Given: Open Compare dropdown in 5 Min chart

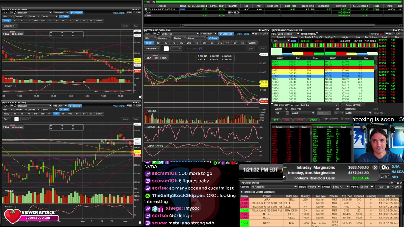Looking at the screenshot, I should pos(21,16).
